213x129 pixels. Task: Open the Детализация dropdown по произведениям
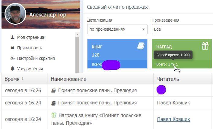[117, 29]
